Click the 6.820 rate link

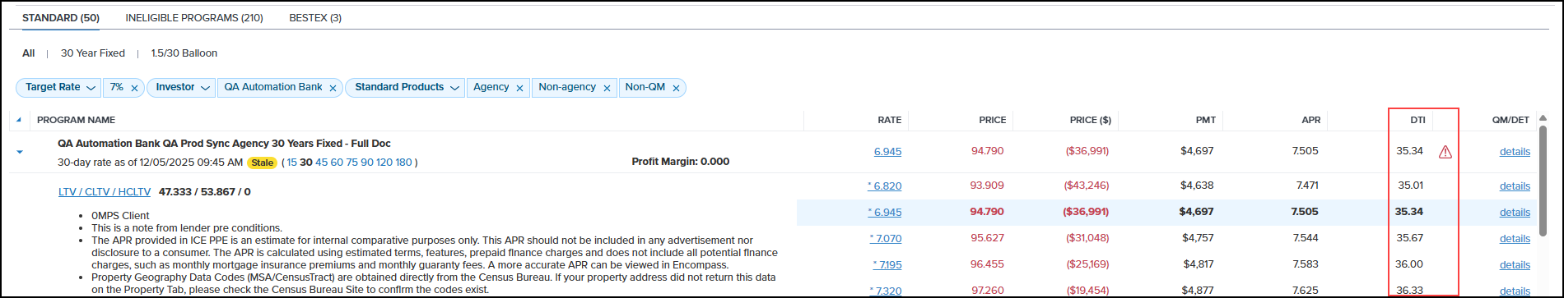coord(885,186)
